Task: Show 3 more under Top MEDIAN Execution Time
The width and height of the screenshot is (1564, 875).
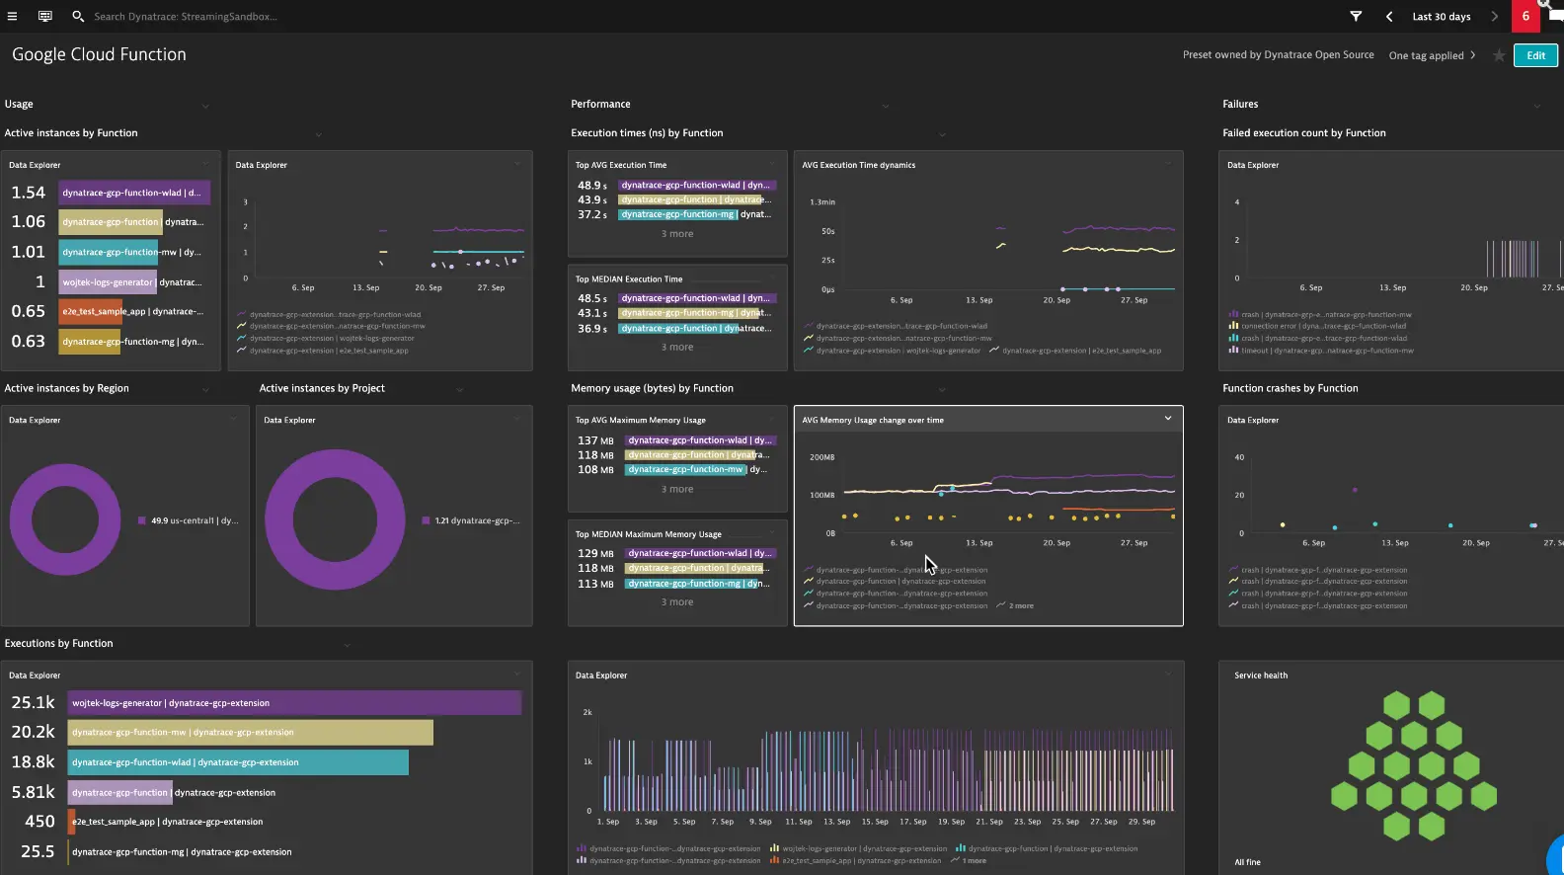Action: pos(677,348)
